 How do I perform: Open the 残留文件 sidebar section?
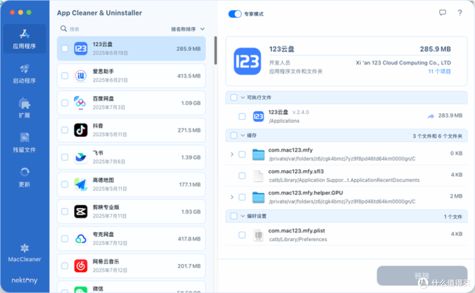point(25,143)
